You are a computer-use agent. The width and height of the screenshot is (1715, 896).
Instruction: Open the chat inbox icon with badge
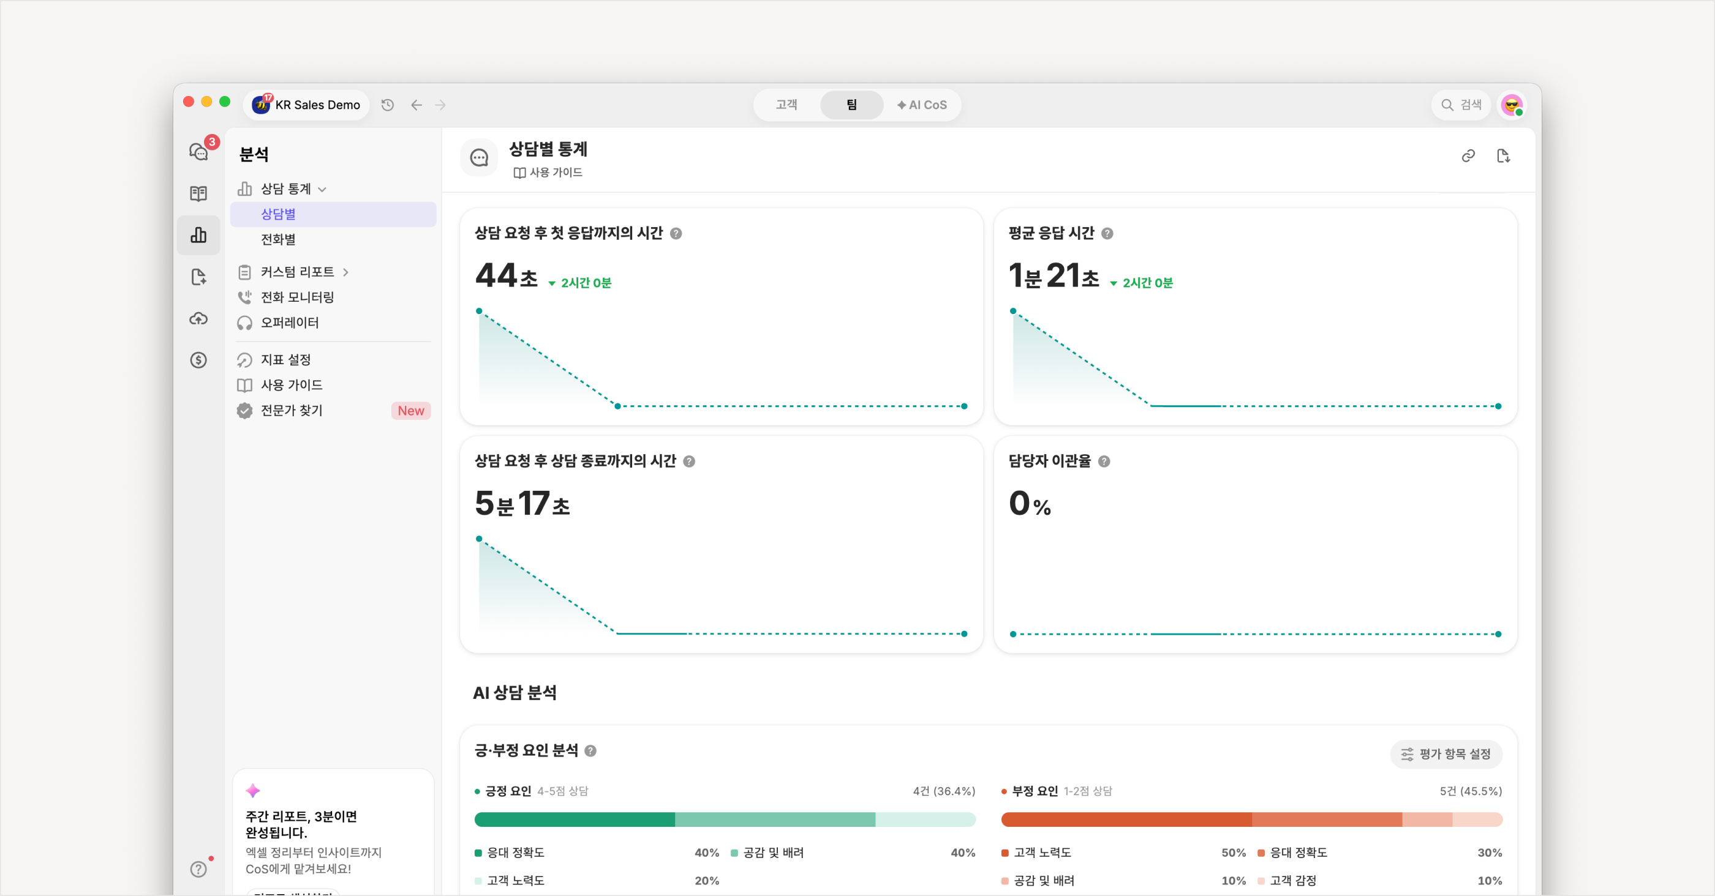(199, 152)
